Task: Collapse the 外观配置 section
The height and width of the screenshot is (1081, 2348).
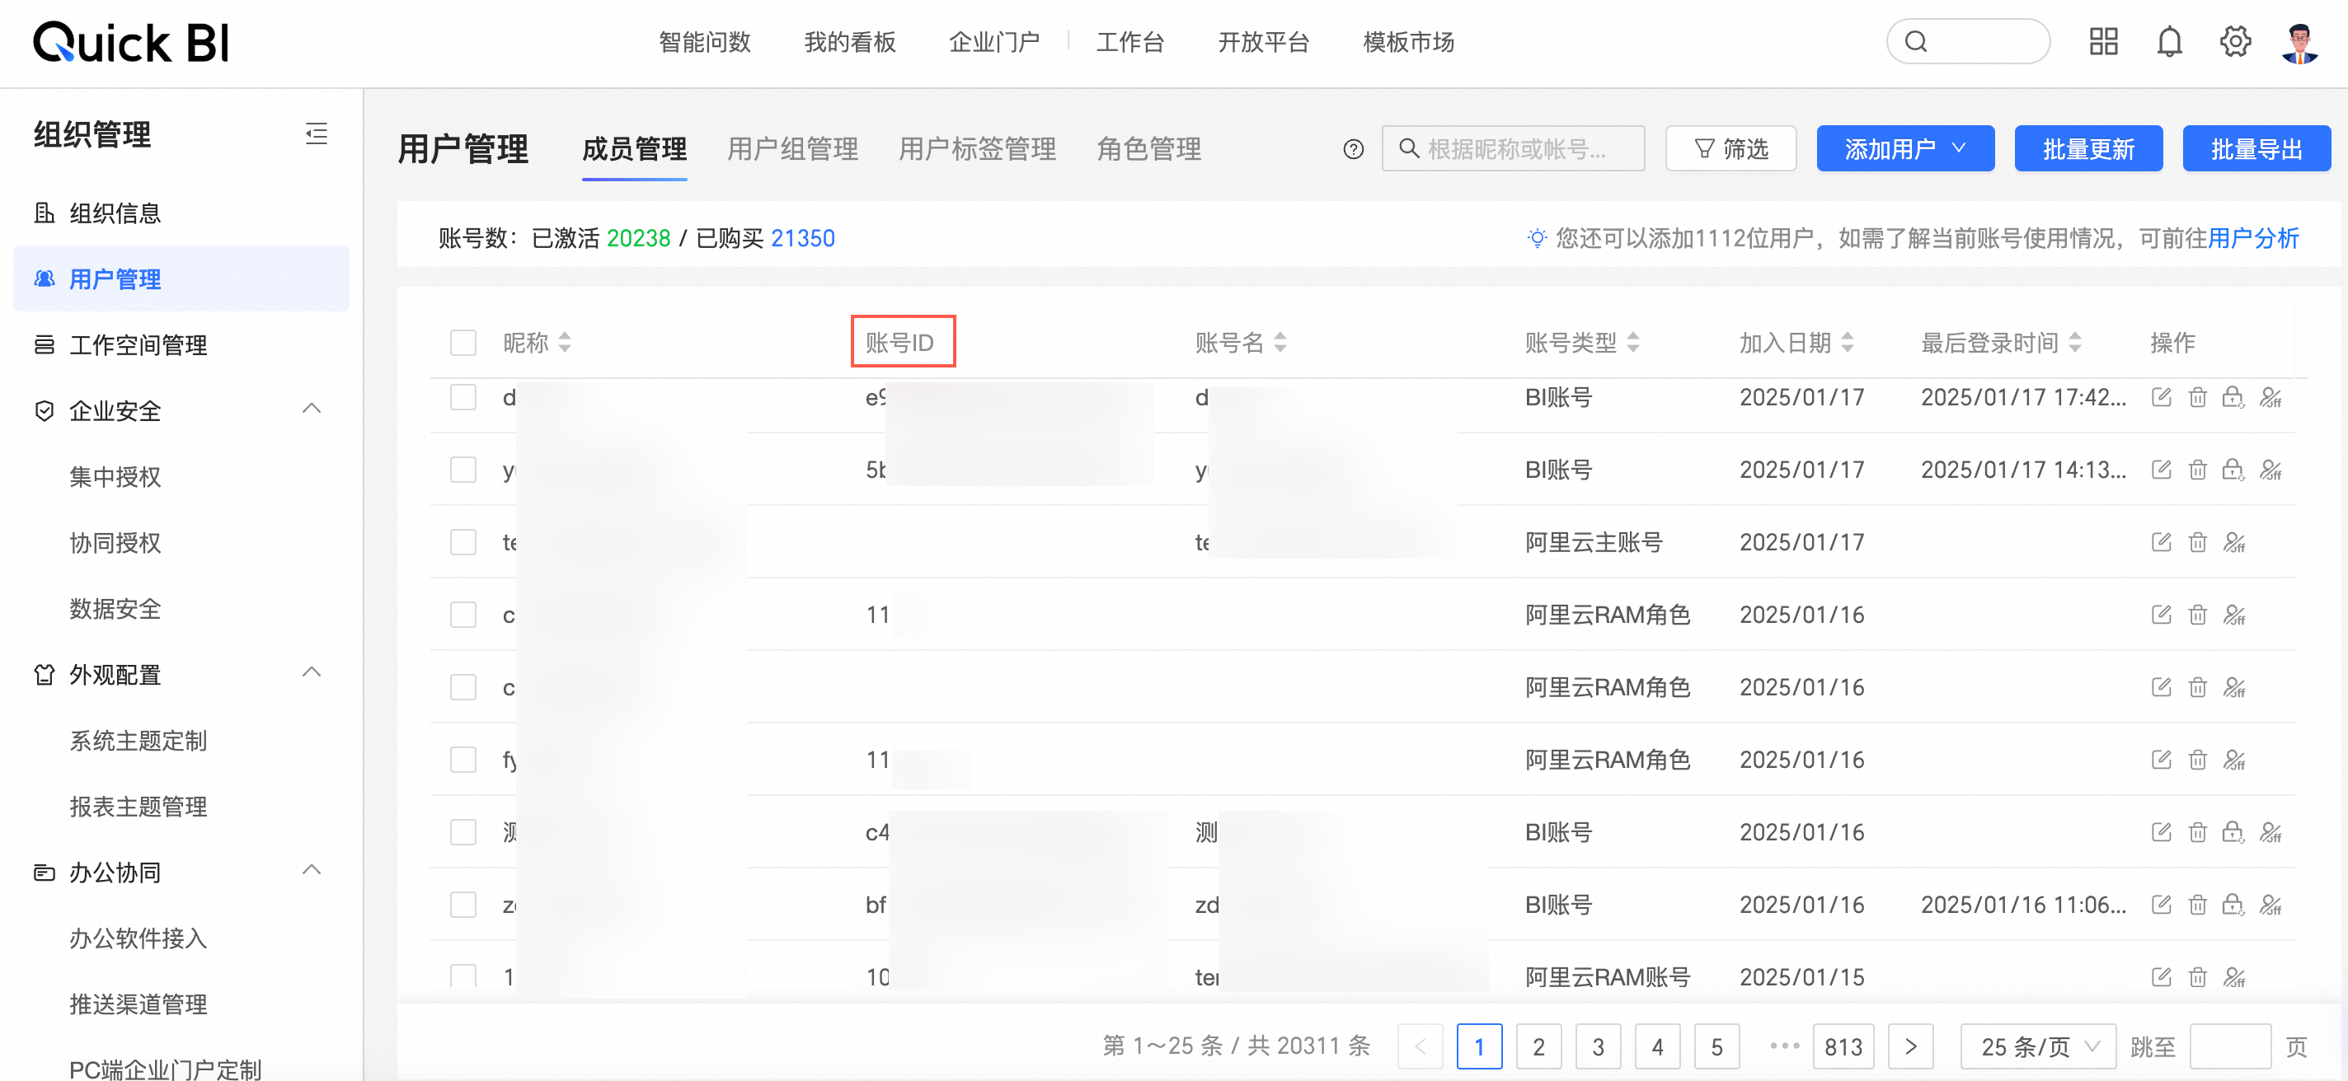Action: click(x=312, y=673)
